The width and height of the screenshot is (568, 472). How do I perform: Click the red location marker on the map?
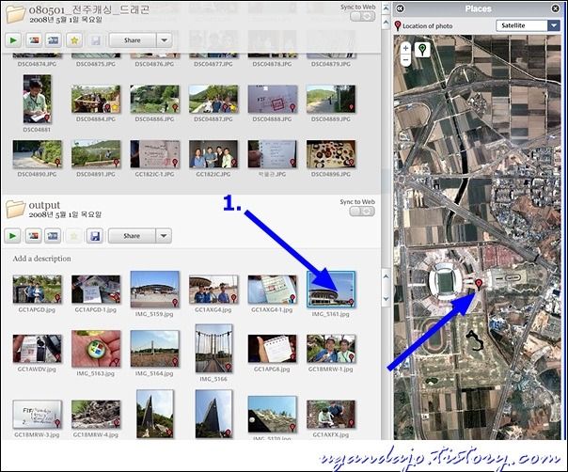[x=479, y=284]
